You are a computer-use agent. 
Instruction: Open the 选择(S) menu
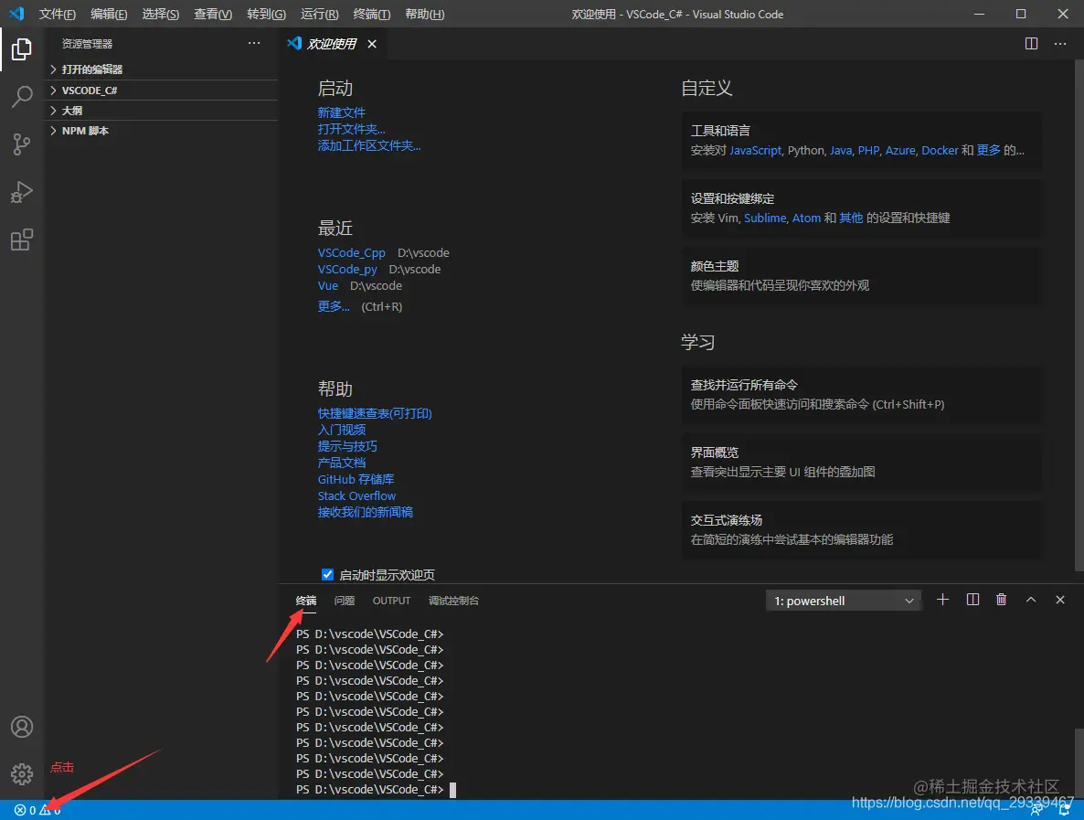pyautogui.click(x=160, y=14)
